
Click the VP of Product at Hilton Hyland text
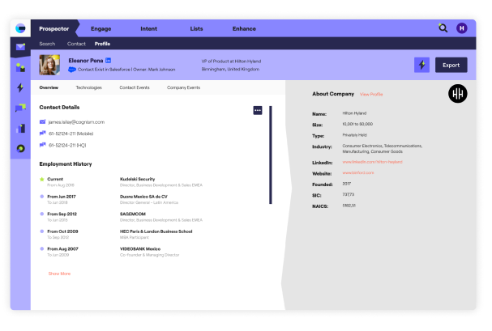(x=231, y=62)
